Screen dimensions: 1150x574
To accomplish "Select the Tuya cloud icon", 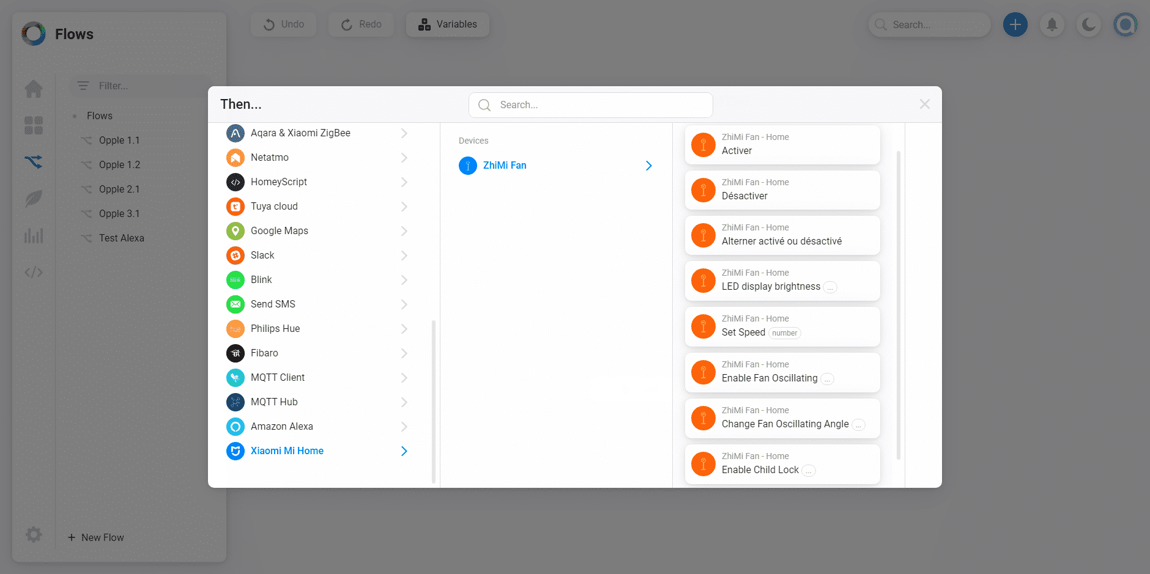I will pos(236,207).
